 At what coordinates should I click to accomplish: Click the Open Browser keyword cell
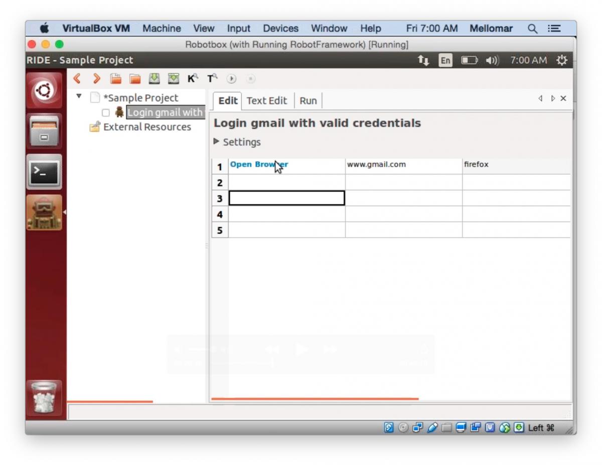tap(286, 166)
